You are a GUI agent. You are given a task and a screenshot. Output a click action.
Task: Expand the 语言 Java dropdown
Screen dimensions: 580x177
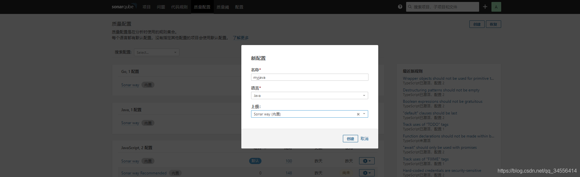pos(309,96)
